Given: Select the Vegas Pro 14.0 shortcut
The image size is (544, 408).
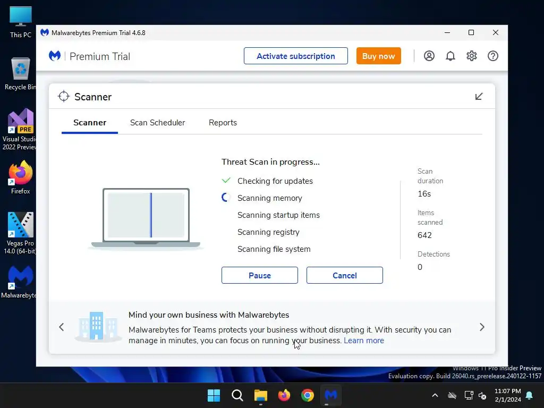Looking at the screenshot, I should pyautogui.click(x=20, y=233).
